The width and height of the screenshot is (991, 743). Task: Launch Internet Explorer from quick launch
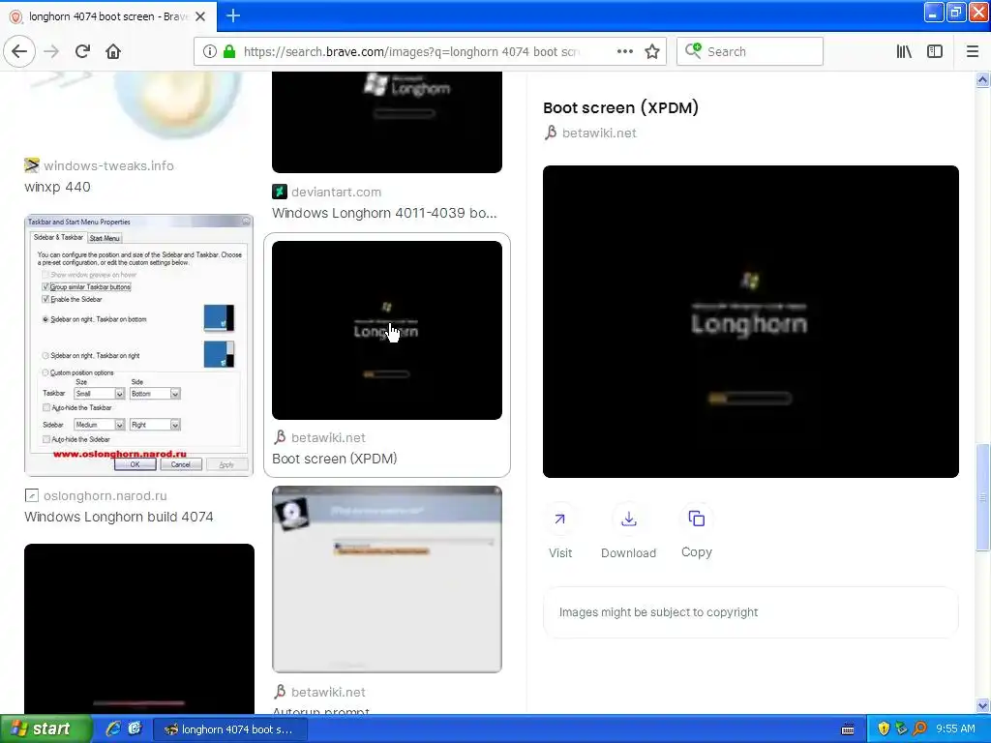(113, 729)
